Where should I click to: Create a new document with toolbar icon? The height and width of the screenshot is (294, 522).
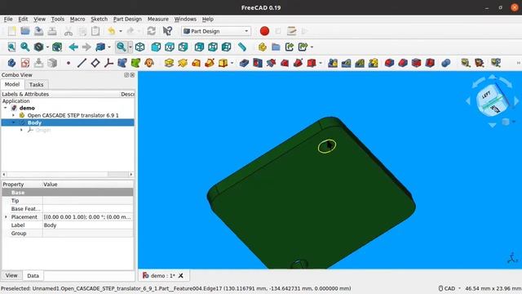[x=11, y=31]
